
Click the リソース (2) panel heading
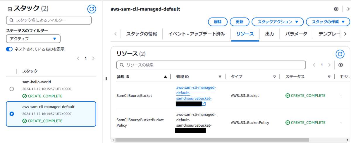[131, 54]
